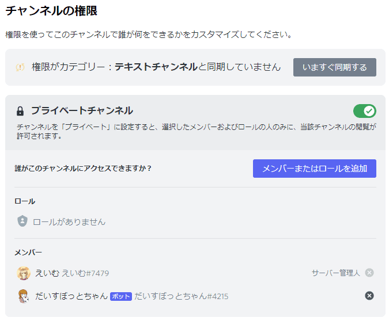Screen dimensions: 389x329
Task: Click the いますぐ同期する button
Action: 334,67
